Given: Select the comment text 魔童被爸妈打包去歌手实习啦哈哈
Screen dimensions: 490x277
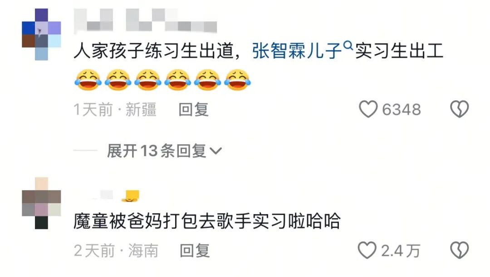Looking at the screenshot, I should 207,221.
